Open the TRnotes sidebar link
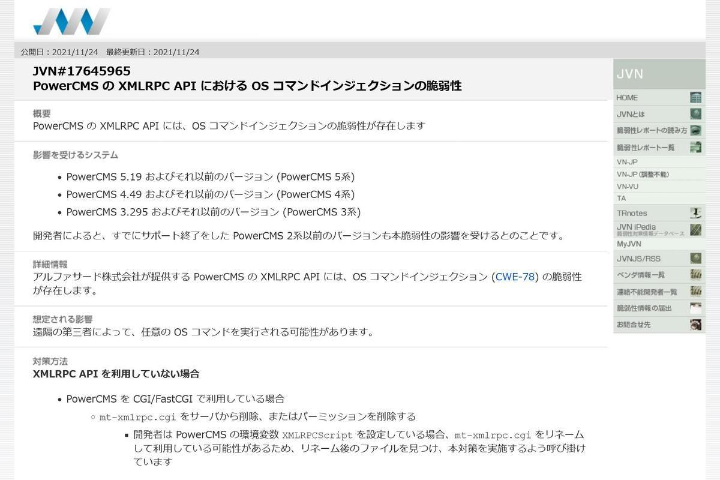The width and height of the screenshot is (720, 480). point(659,213)
